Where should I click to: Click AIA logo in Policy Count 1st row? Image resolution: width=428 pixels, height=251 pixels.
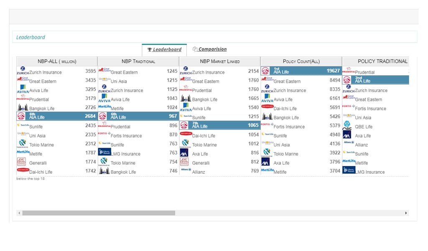tap(265, 71)
